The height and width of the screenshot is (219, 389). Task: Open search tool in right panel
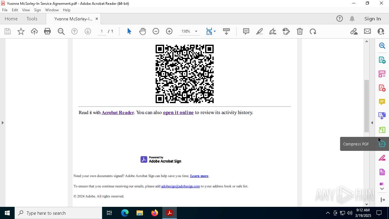(382, 46)
